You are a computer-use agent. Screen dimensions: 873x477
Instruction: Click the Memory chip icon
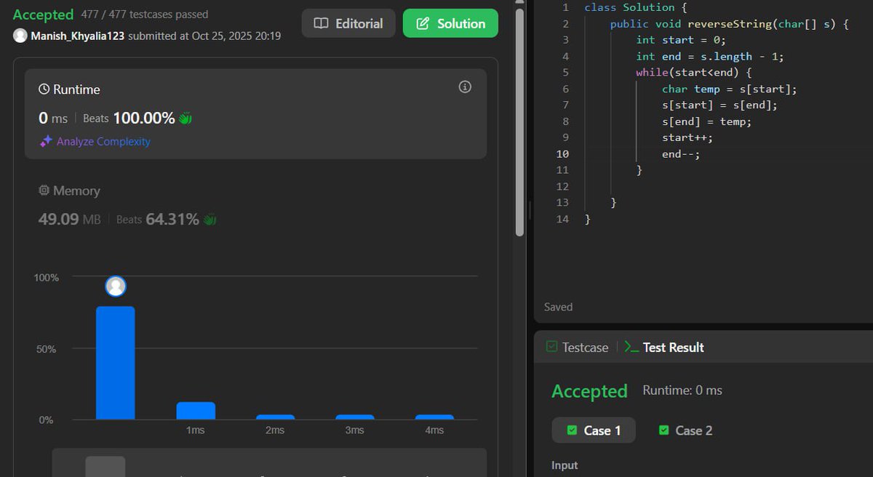click(44, 191)
